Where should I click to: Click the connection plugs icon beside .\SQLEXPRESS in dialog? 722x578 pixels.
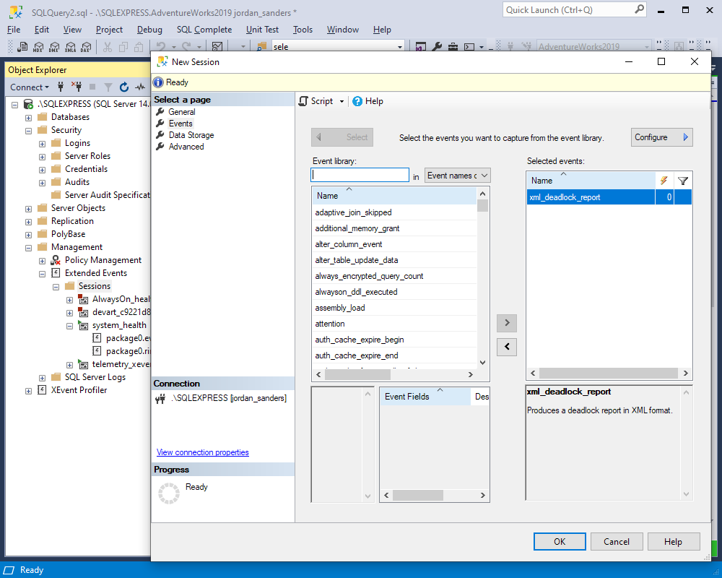point(160,399)
